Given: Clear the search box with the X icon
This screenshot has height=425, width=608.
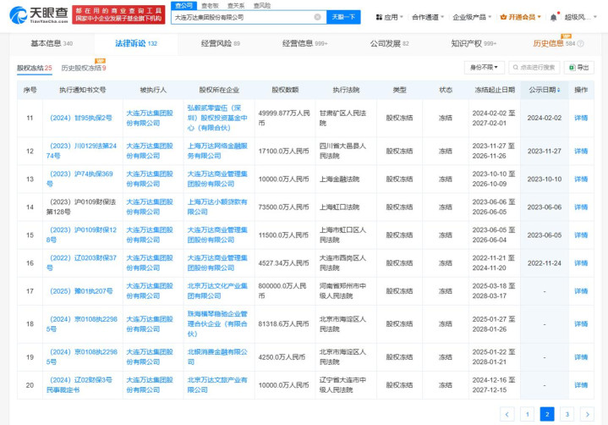Looking at the screenshot, I should coord(317,17).
